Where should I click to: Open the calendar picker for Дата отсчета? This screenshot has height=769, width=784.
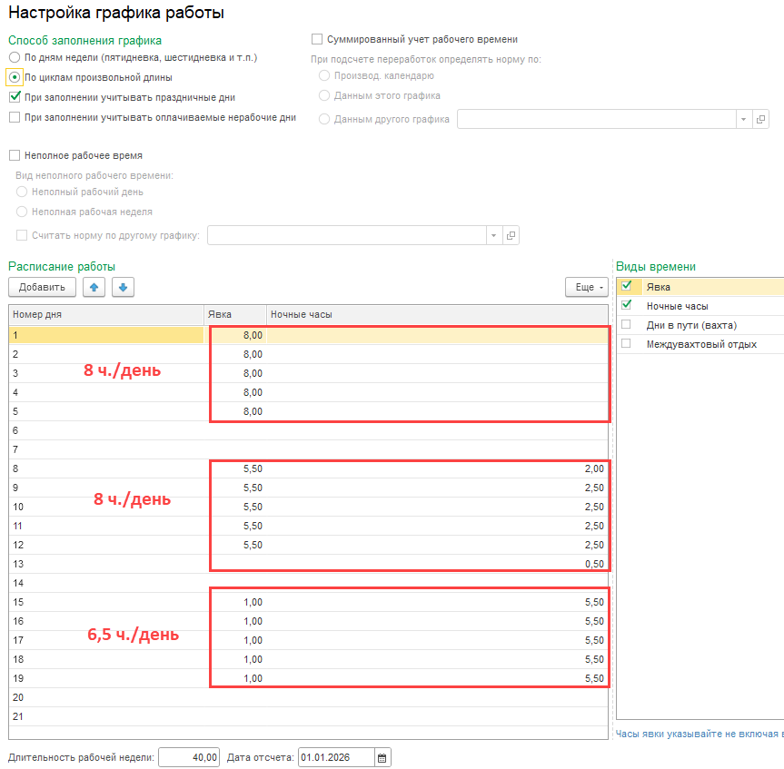[382, 757]
